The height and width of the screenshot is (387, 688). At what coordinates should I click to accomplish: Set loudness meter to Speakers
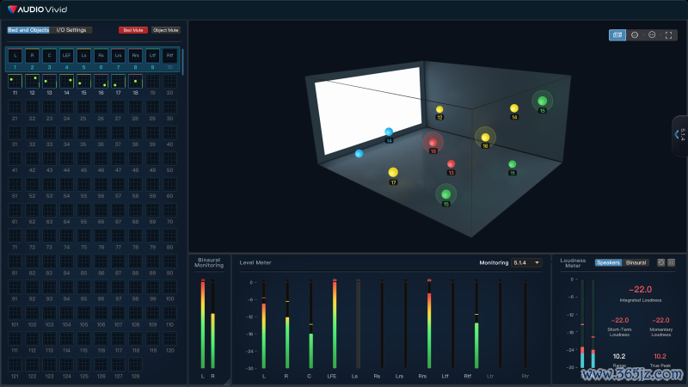(608, 262)
